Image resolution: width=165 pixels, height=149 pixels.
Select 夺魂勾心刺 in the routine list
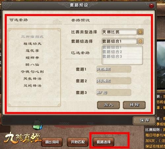32,72
